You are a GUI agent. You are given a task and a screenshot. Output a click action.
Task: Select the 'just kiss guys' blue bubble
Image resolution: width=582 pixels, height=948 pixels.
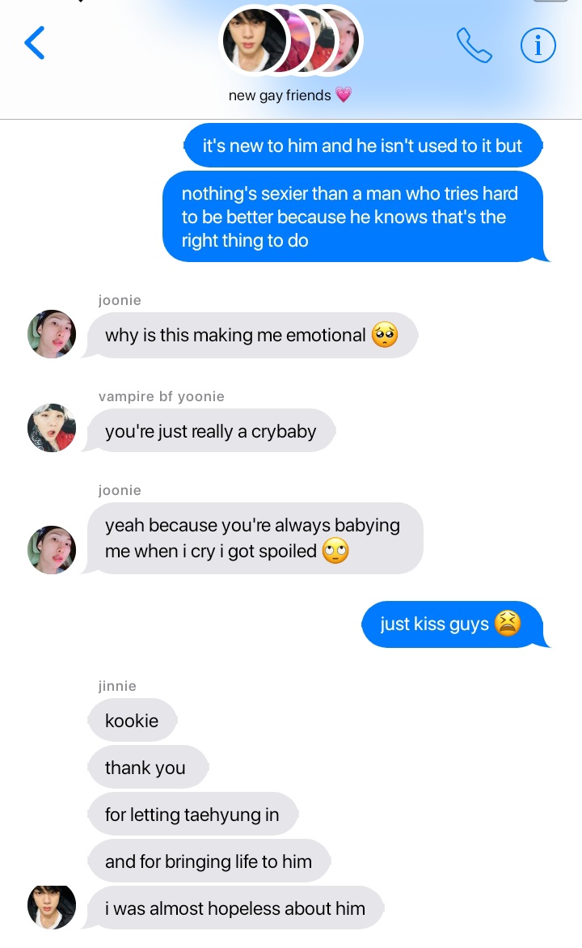(452, 624)
